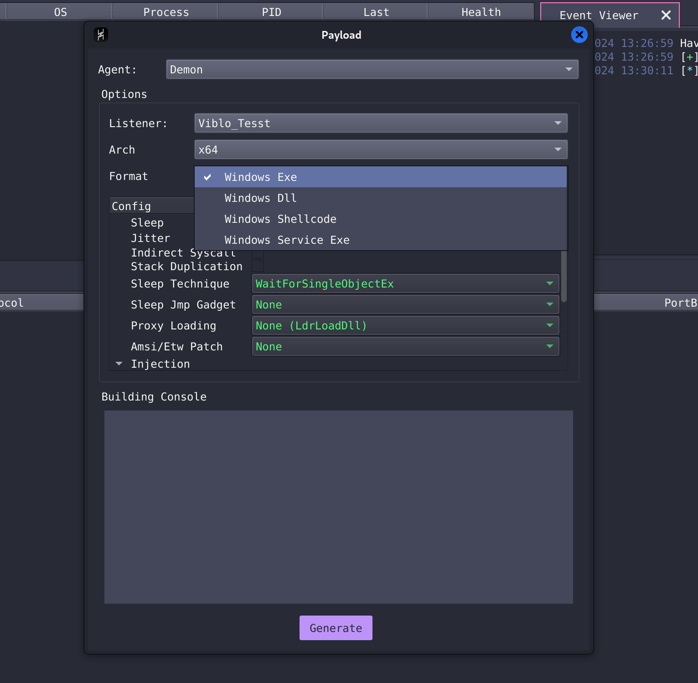Toggle the Indirect Syscall checkbox

click(x=258, y=254)
